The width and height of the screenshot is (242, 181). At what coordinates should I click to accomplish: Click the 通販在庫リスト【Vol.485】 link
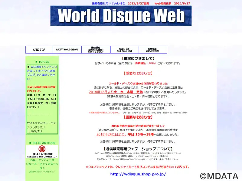(x=109, y=3)
